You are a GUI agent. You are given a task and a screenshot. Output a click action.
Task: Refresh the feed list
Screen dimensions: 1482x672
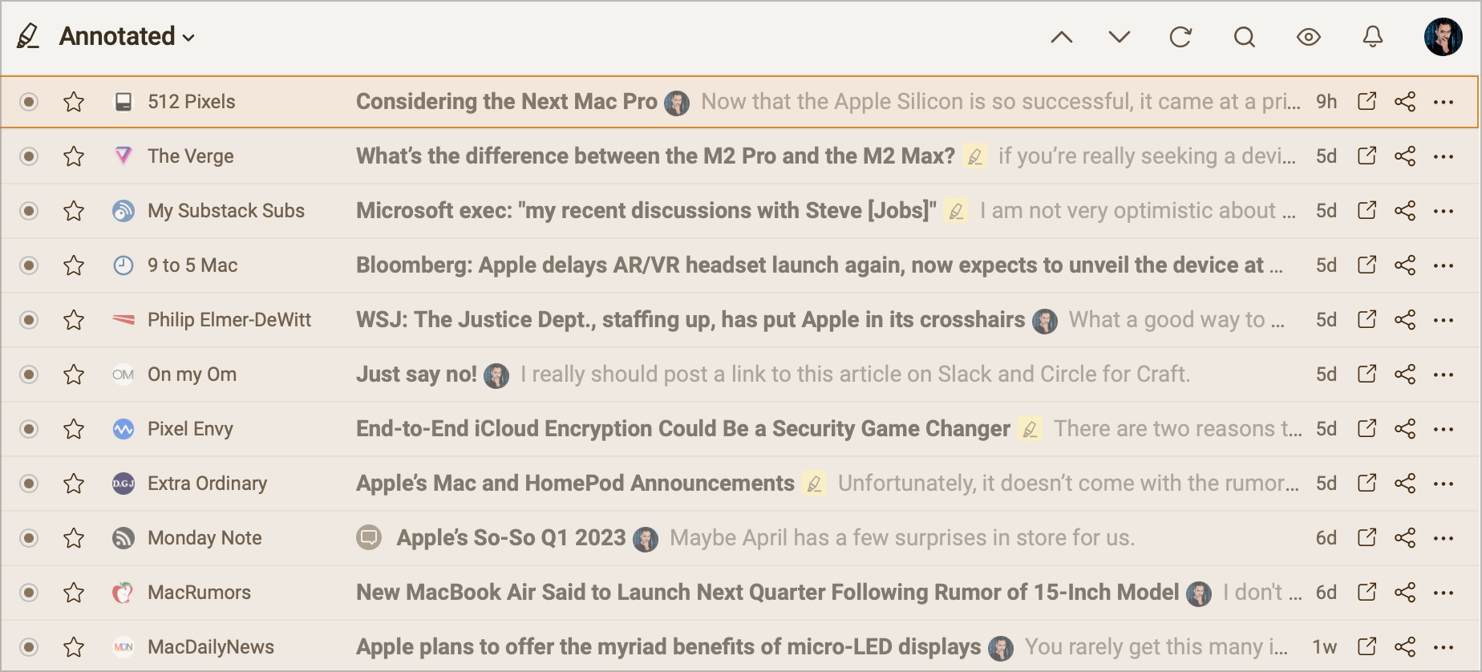[1180, 37]
